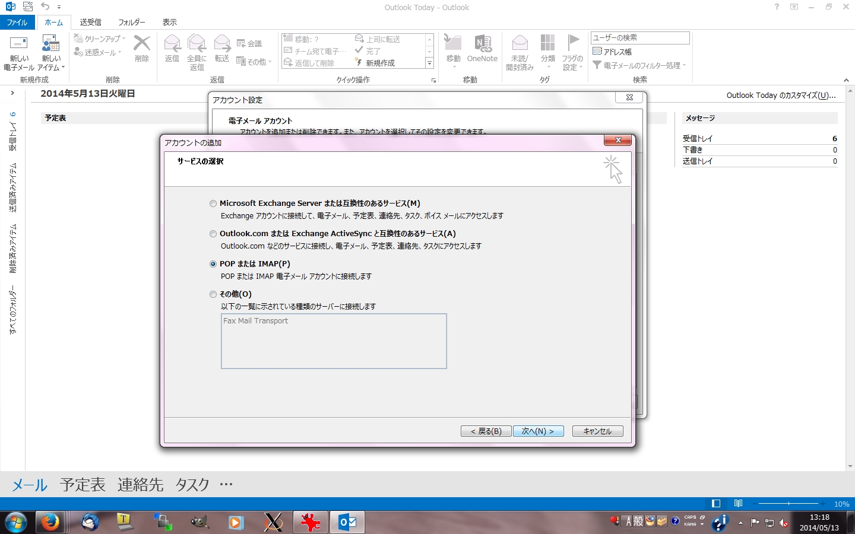
Task: Click Firefox icon in taskbar
Action: coord(50,522)
